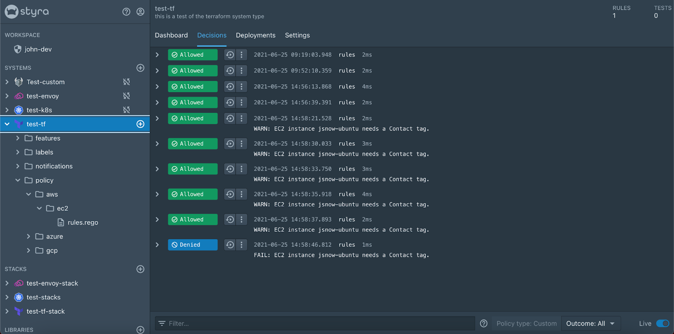Add a new library with Libraries plus icon
The image size is (674, 334).
click(x=141, y=330)
